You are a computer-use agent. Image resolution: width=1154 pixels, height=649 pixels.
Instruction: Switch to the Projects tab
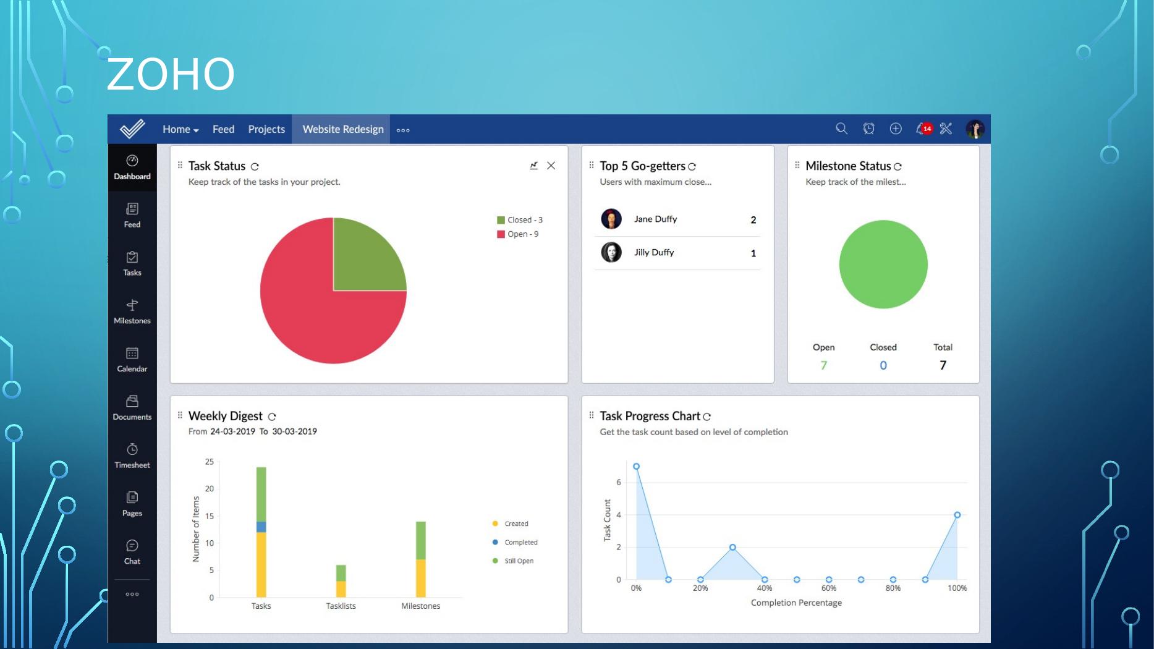[x=266, y=129]
